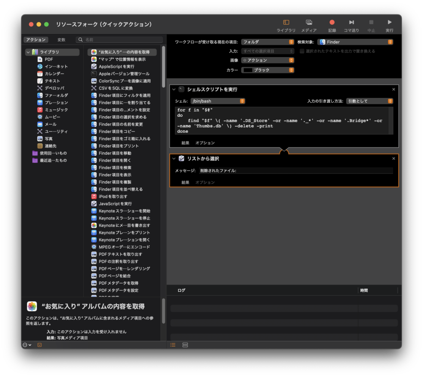Select the ミュージック library category
Viewport: 423px width, 377px height.
click(56, 110)
